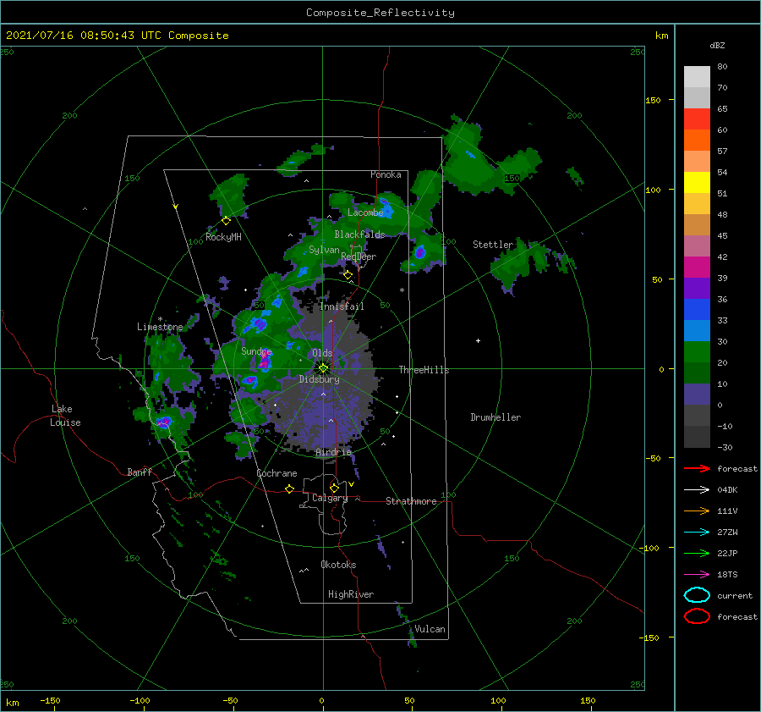Click the red forecast arrow legend icon

point(697,468)
